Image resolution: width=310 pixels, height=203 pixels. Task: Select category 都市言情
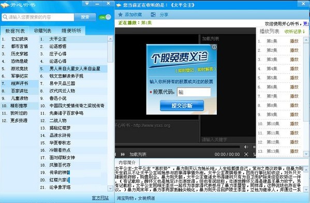[20, 47]
